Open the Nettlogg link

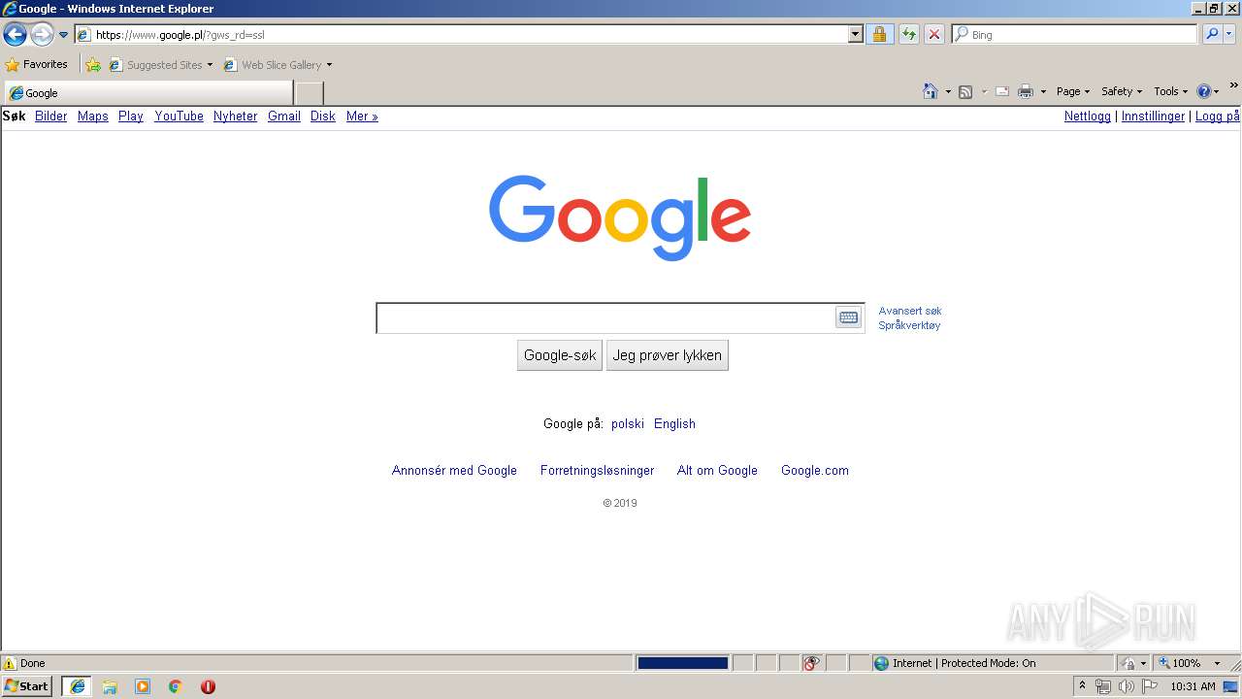click(x=1088, y=116)
